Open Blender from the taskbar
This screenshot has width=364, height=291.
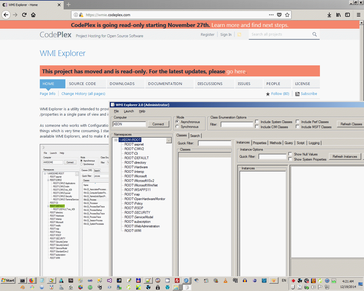coord(22,287)
